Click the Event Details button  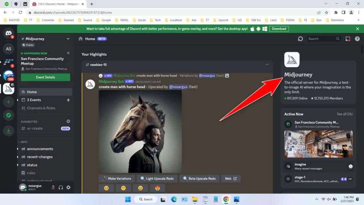tap(45, 77)
